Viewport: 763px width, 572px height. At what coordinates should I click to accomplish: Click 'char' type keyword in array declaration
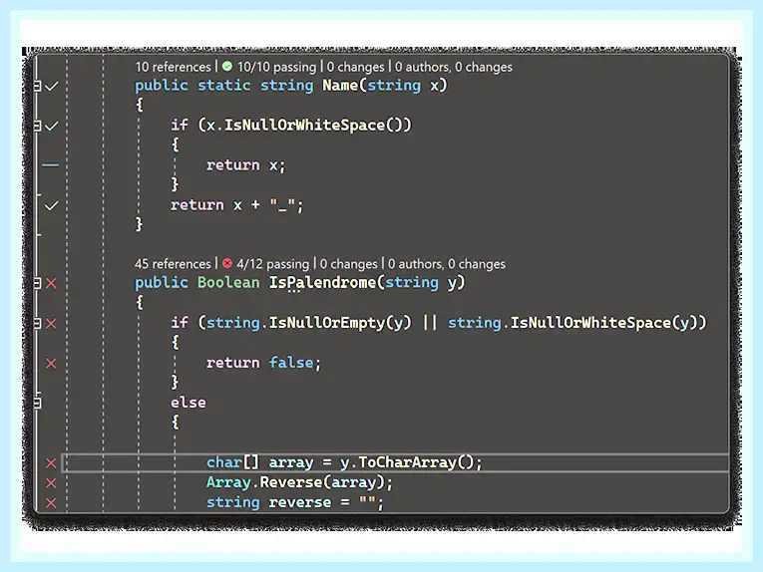point(223,462)
